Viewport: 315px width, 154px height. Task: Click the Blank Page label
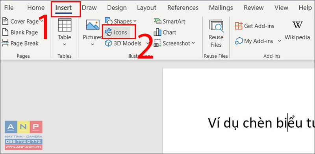pyautogui.click(x=24, y=32)
